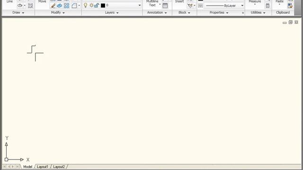
Task: Expand the Utilities panel
Action: tap(258, 13)
